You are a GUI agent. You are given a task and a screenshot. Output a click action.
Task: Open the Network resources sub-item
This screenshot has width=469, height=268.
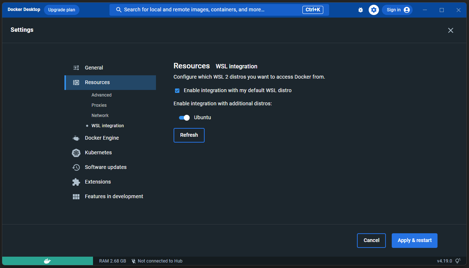(x=100, y=116)
